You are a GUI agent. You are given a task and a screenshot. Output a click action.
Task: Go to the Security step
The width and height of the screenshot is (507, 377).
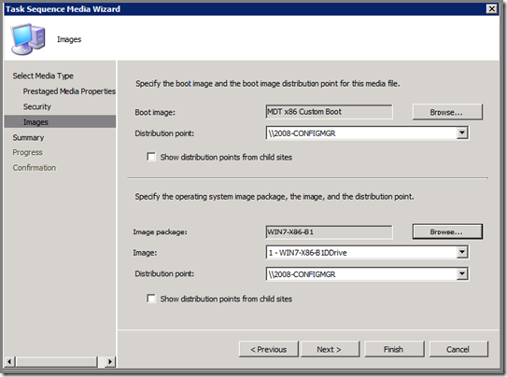tap(36, 106)
